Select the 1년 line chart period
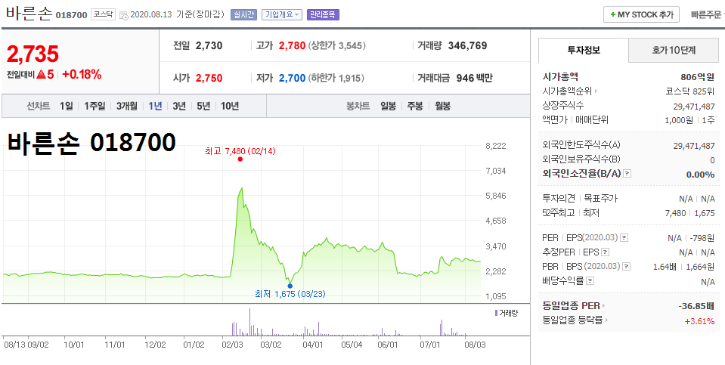The height and width of the screenshot is (365, 725). (x=155, y=107)
